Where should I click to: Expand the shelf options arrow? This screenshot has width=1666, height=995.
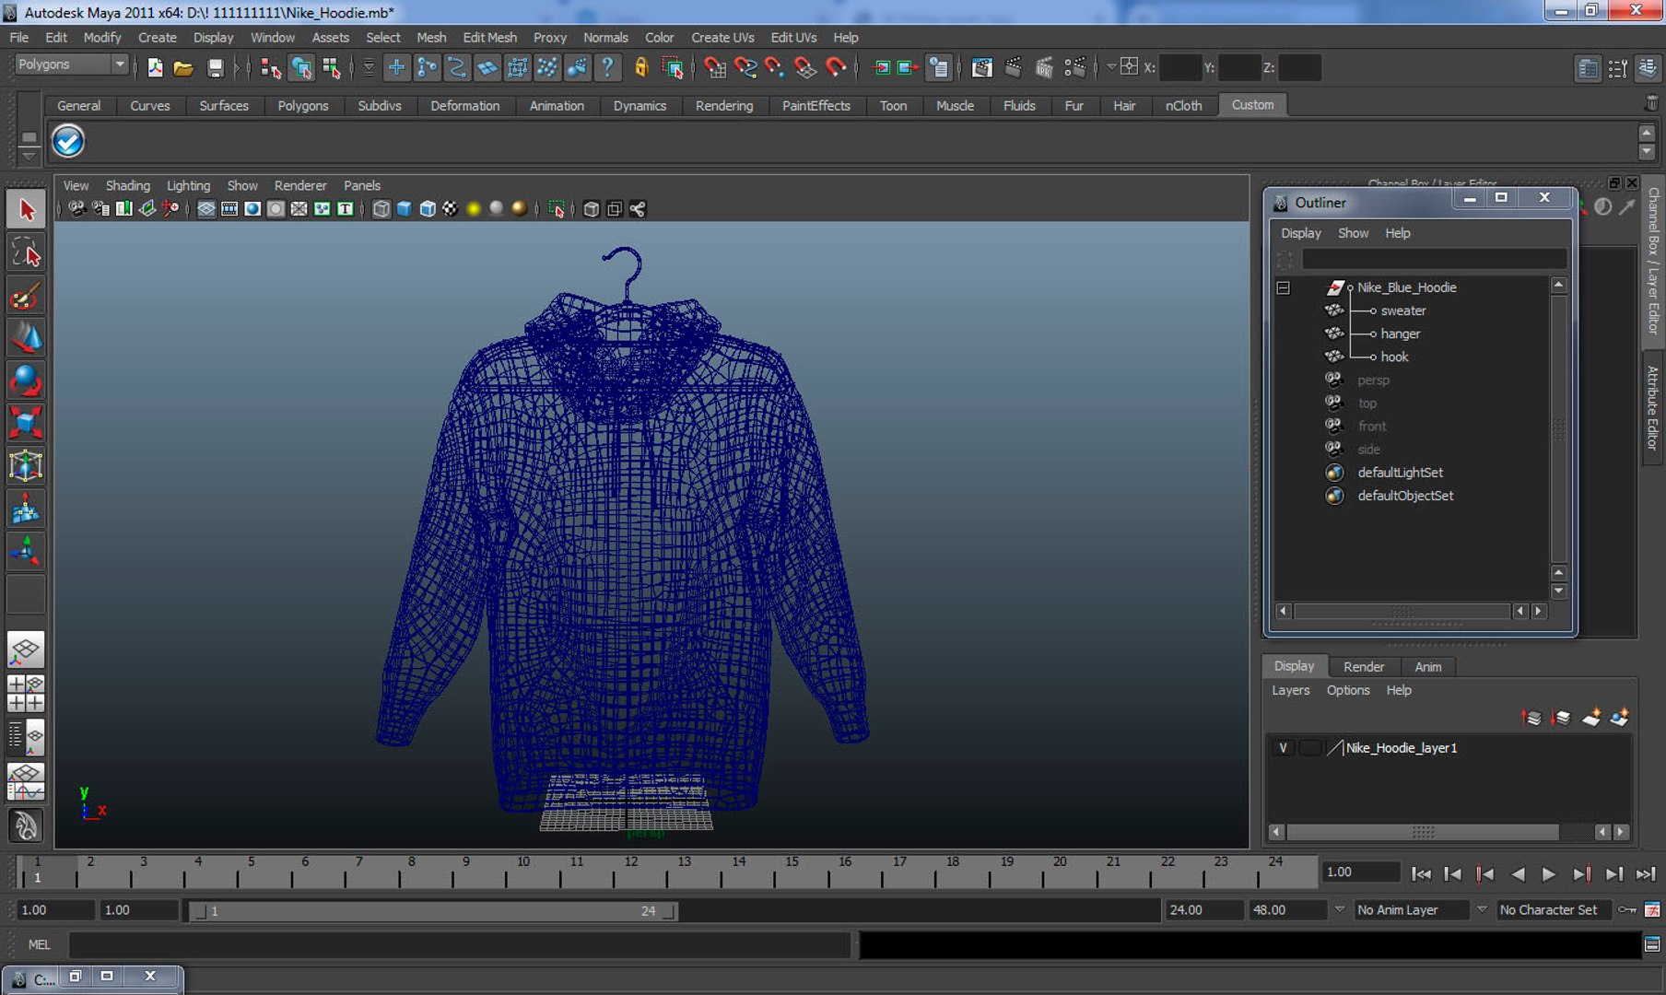tap(29, 157)
